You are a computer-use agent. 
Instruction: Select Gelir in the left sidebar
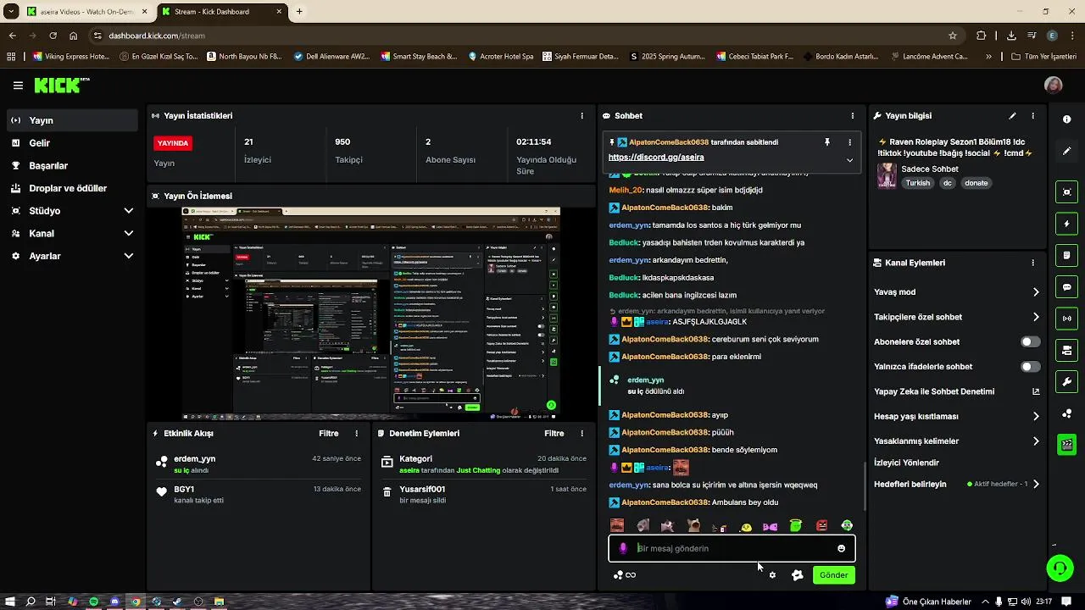73,143
